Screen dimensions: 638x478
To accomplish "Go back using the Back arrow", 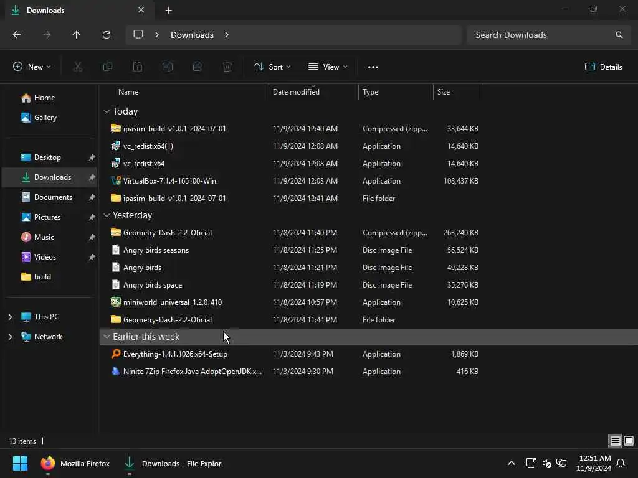I will click(x=17, y=35).
